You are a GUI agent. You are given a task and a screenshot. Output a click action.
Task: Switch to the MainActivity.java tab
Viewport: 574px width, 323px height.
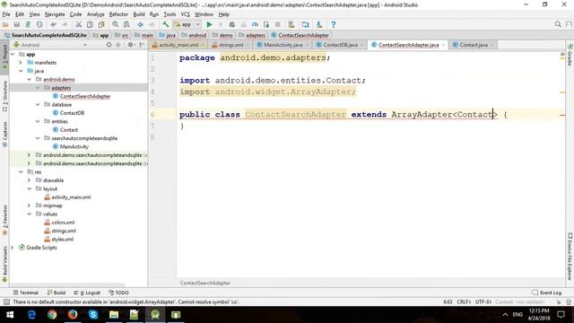coord(283,45)
